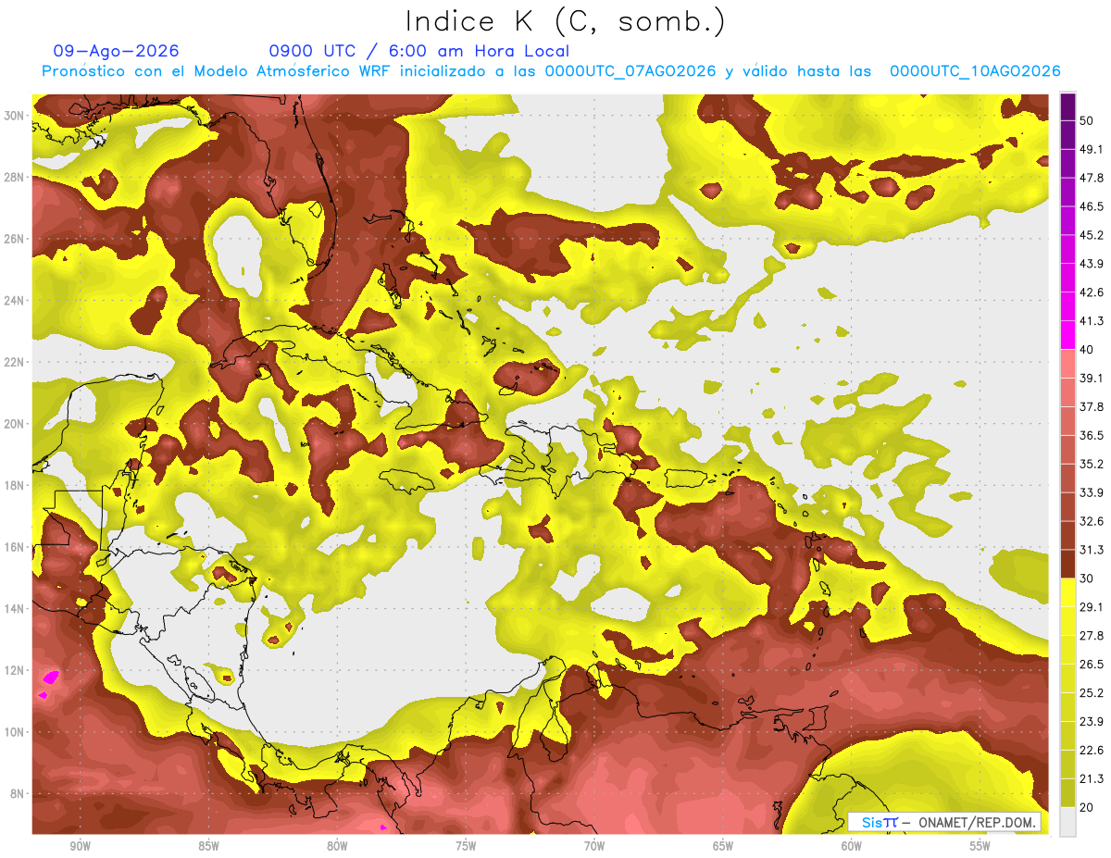The width and height of the screenshot is (1111, 858).
Task: Click the magenta swatch between 40 and 41.3
Action: coord(1067,336)
